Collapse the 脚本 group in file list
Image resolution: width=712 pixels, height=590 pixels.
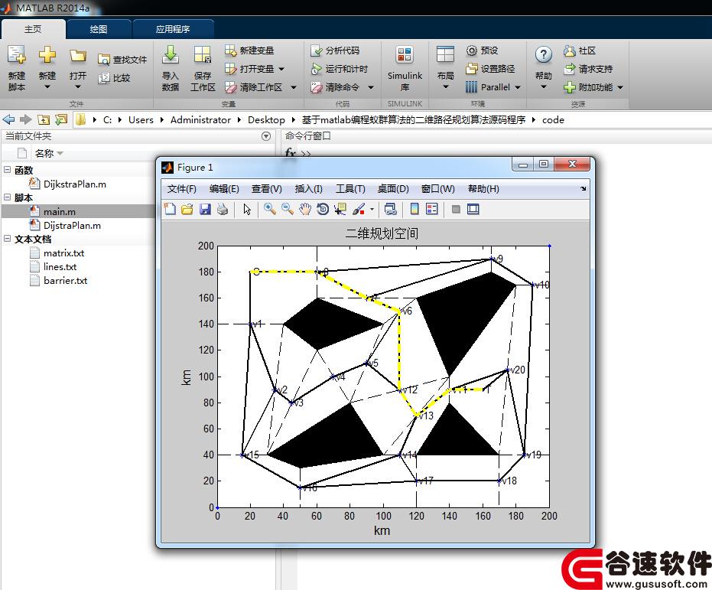pos(7,197)
